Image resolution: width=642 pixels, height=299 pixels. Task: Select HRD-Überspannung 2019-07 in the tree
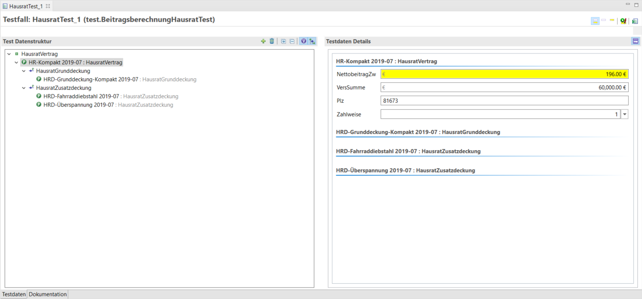pyautogui.click(x=78, y=105)
